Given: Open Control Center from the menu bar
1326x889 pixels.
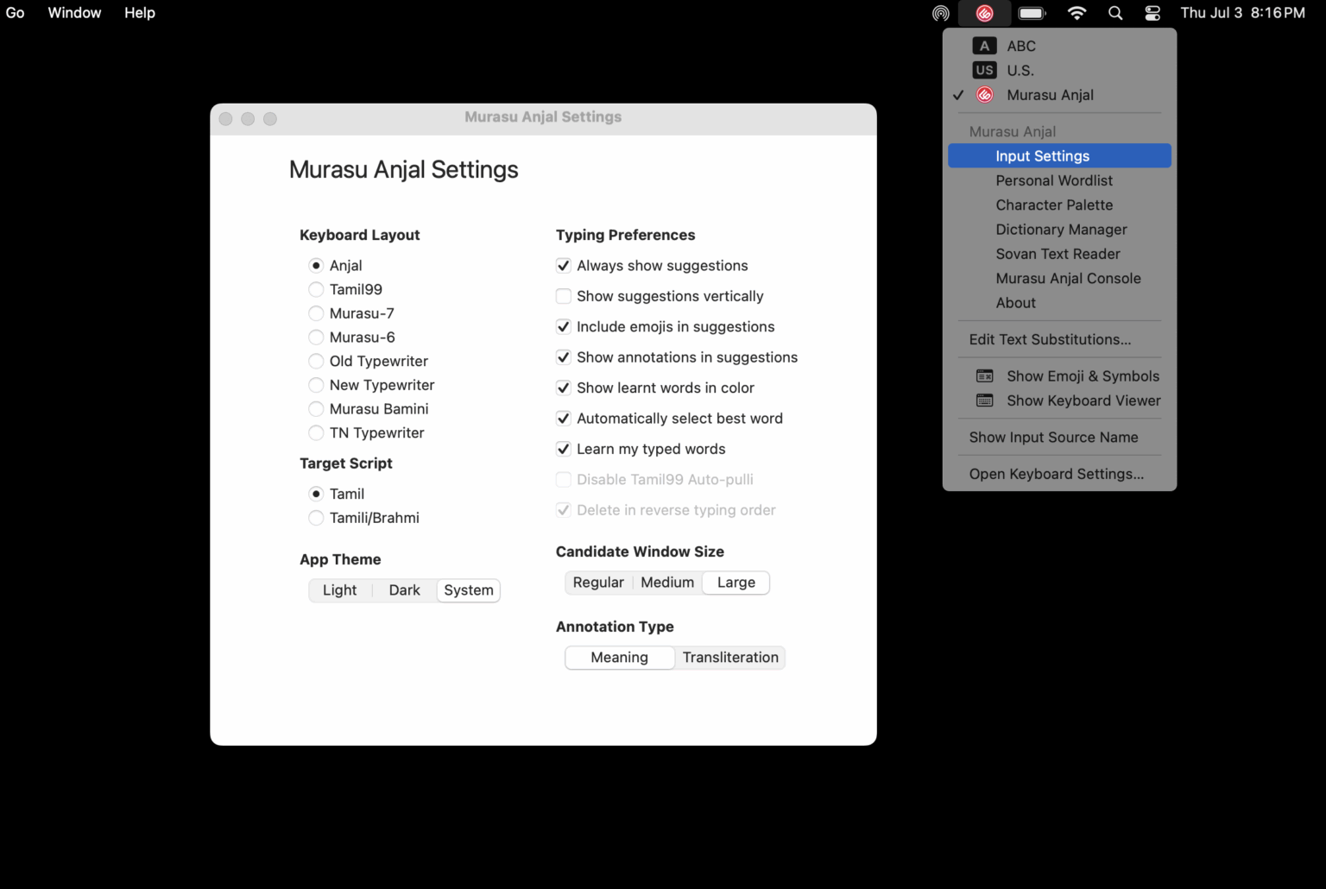Looking at the screenshot, I should click(x=1152, y=13).
